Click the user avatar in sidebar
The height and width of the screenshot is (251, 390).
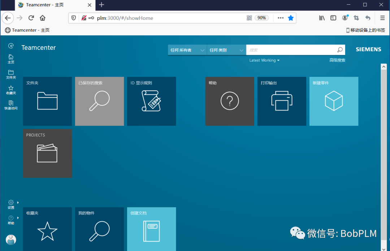click(11, 240)
